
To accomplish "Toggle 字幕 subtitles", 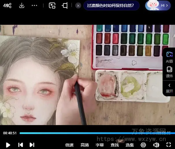I will click(100, 145).
